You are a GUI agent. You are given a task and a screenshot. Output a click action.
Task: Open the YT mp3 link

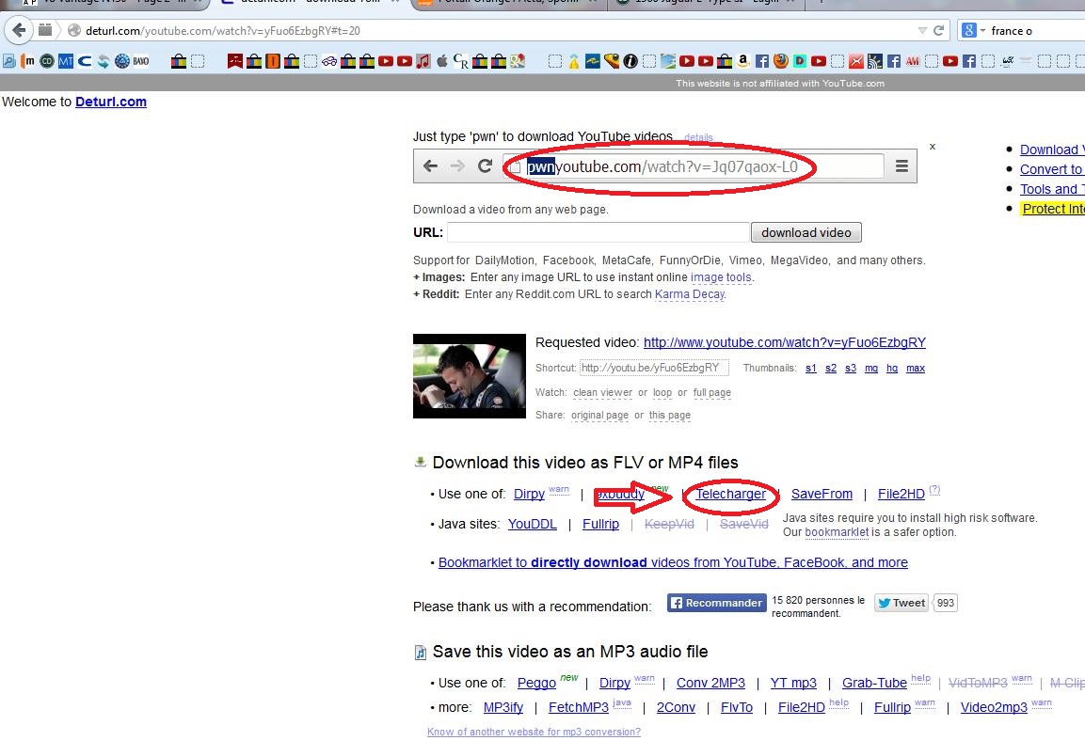[793, 683]
